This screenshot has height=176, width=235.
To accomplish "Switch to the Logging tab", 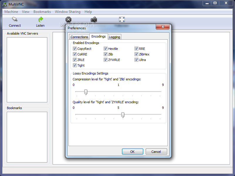I will [114, 37].
